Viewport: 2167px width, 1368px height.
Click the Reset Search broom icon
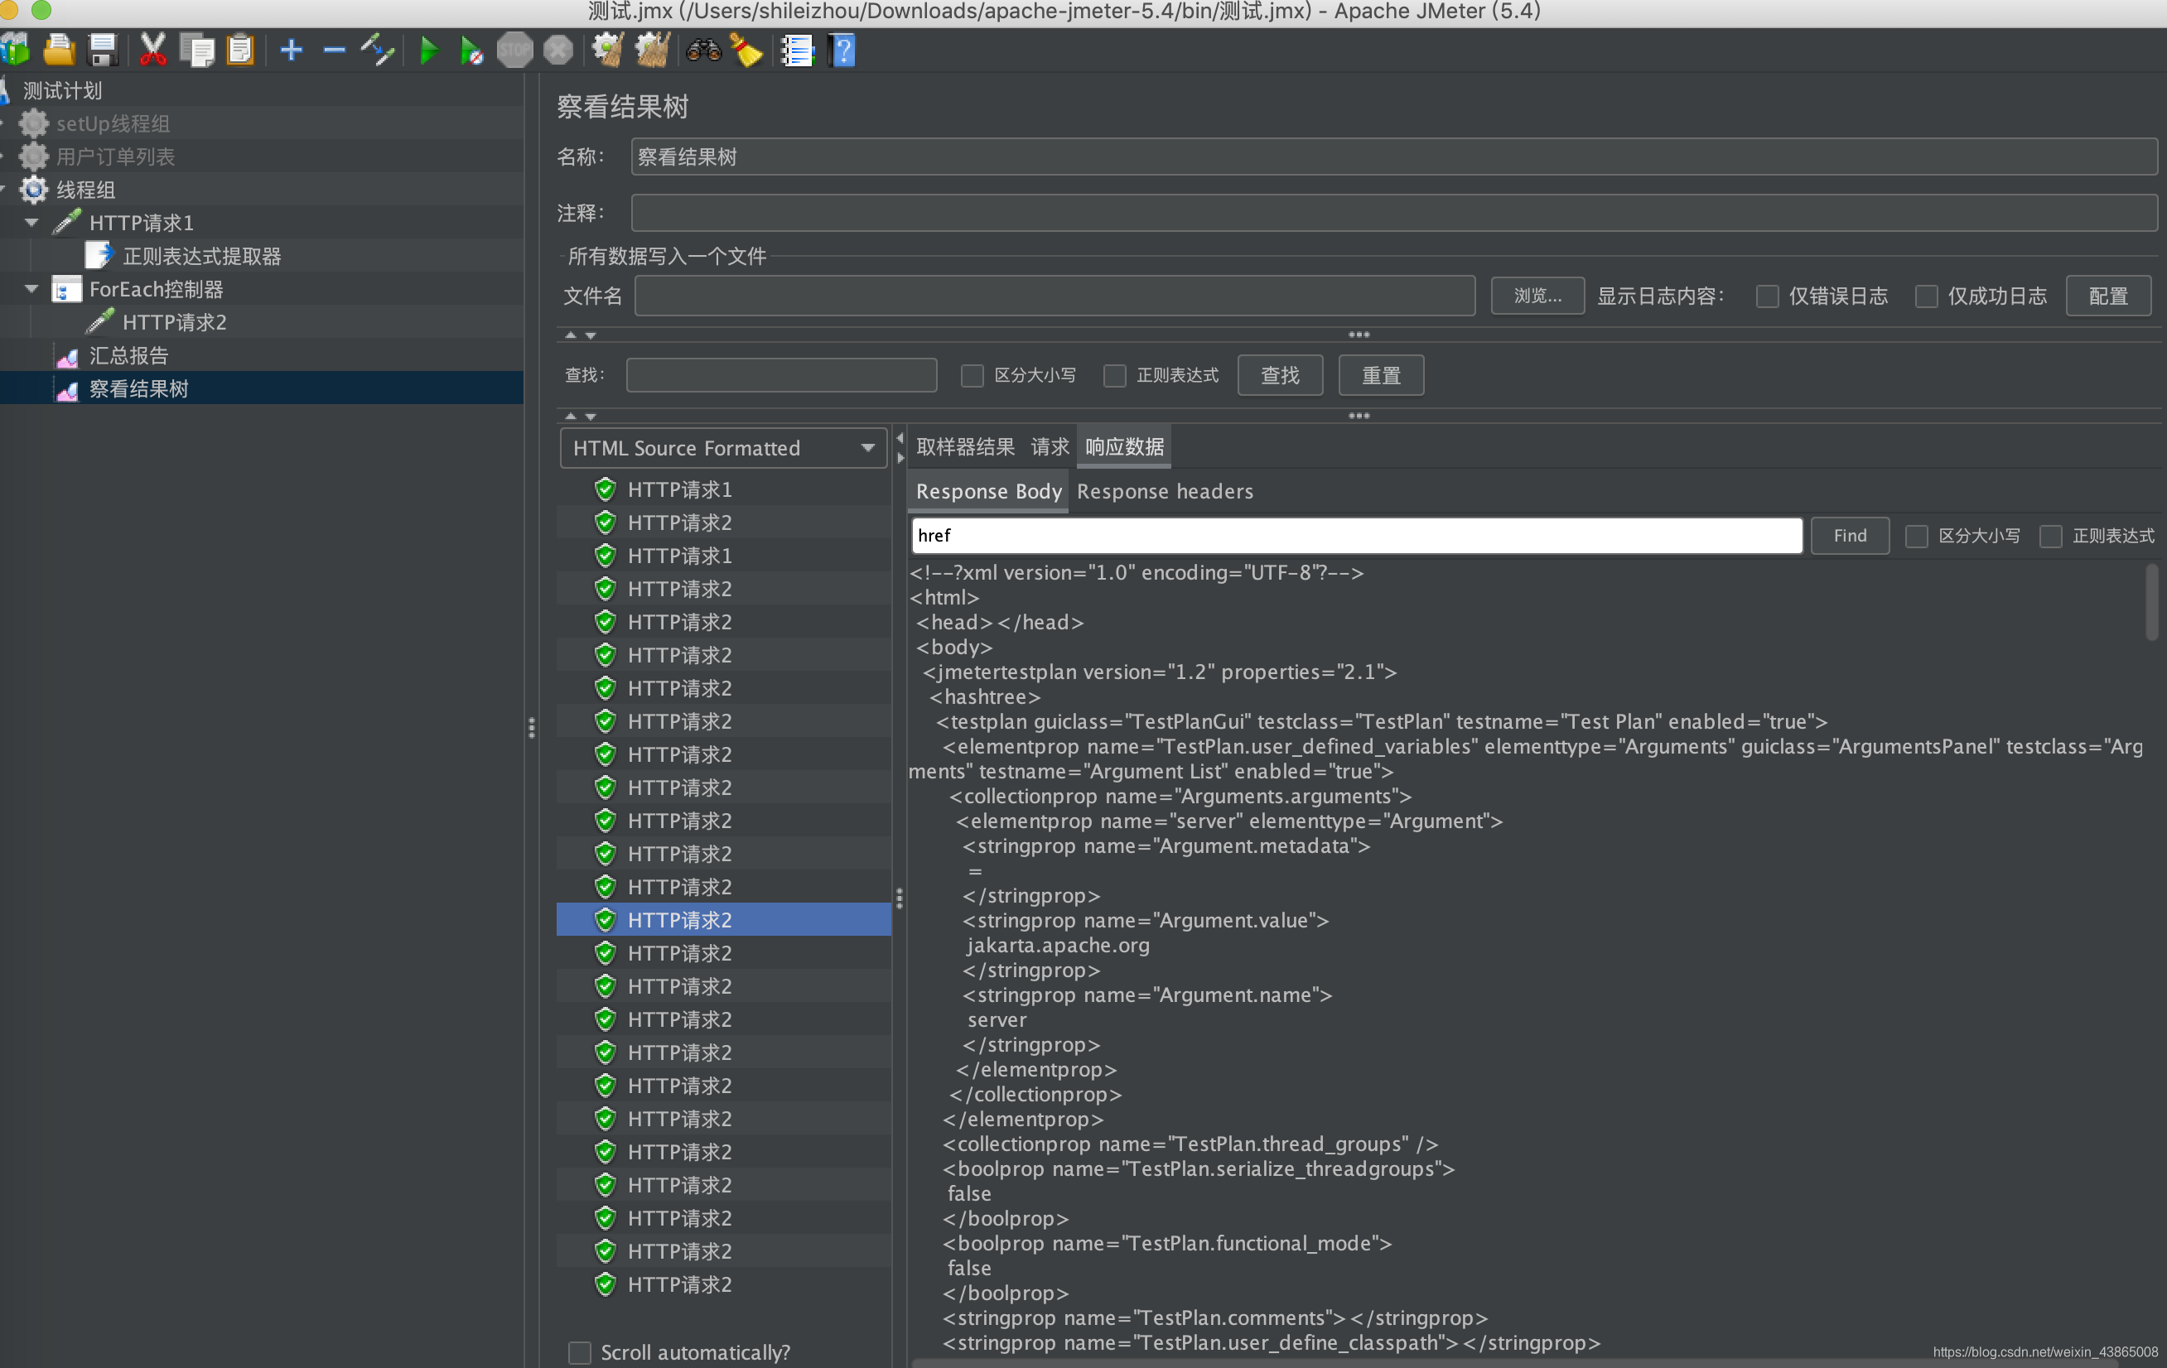coord(747,51)
